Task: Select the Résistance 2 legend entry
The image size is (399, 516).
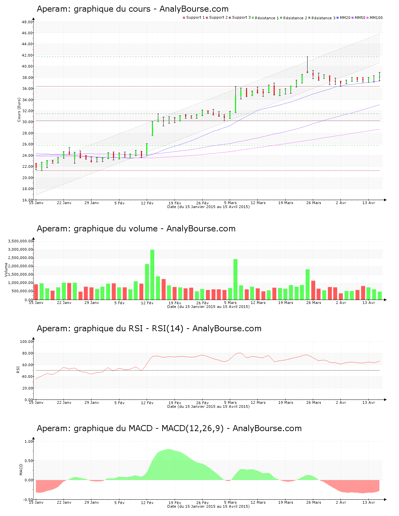Action: (x=294, y=18)
